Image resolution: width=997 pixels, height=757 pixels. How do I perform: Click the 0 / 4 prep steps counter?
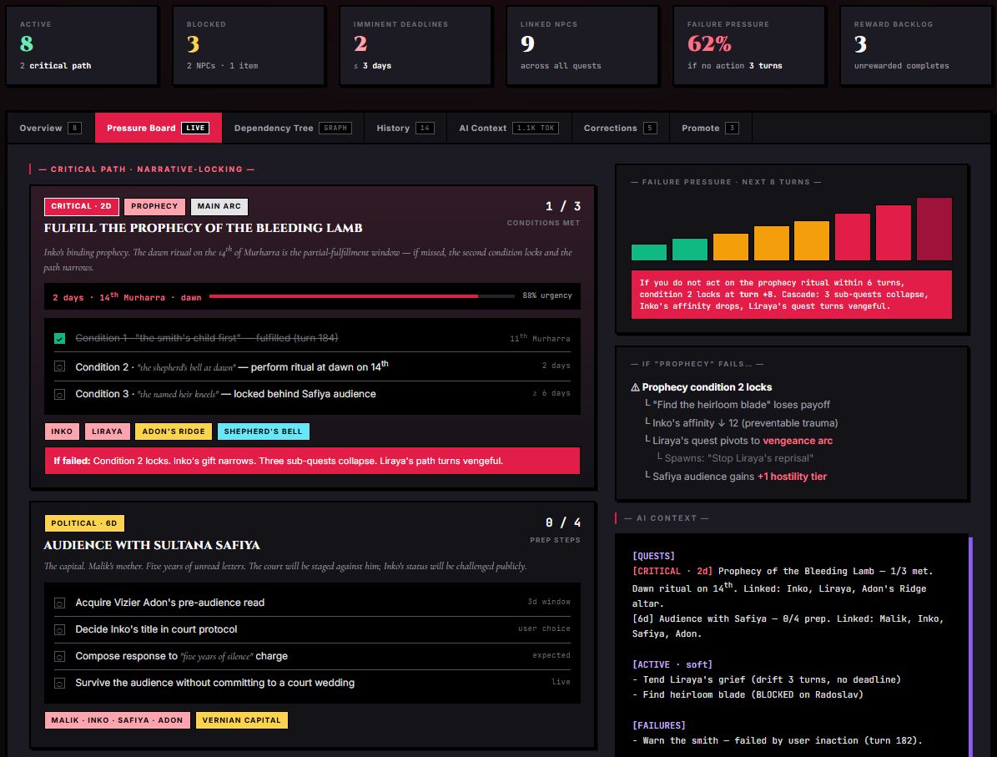(562, 523)
